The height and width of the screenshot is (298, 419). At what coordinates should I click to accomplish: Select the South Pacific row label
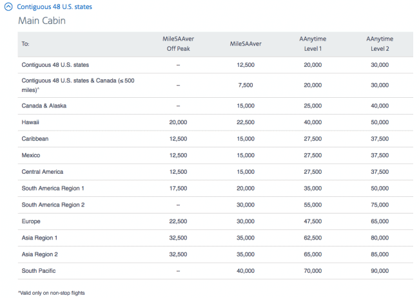click(40, 271)
